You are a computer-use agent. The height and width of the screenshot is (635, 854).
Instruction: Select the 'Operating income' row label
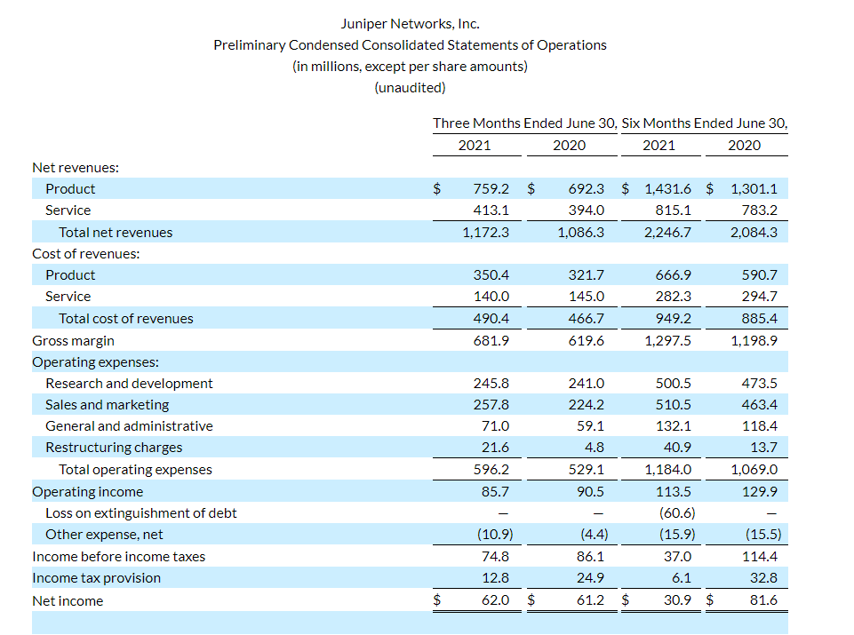point(87,492)
